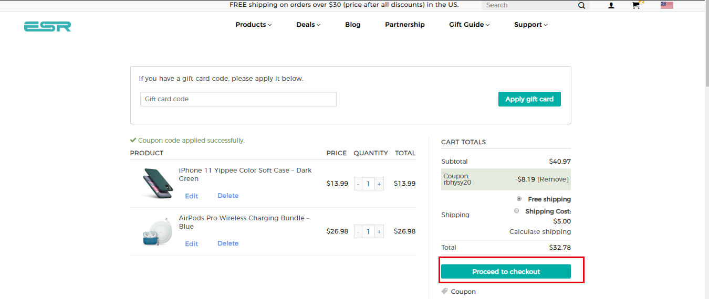Click the US flag country icon
The image size is (709, 299).
coord(667,5)
